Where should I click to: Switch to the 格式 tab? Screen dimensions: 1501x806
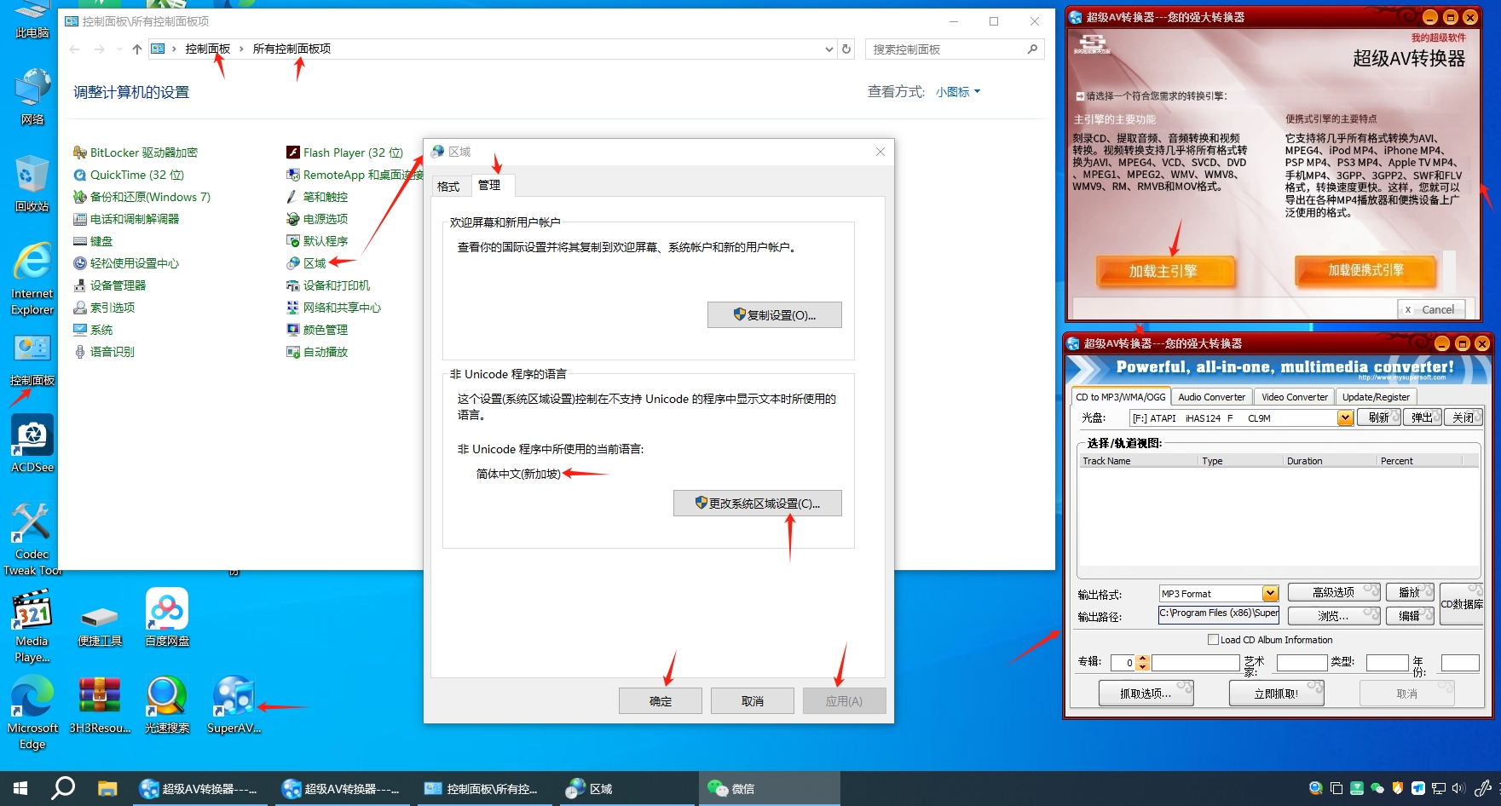click(448, 187)
